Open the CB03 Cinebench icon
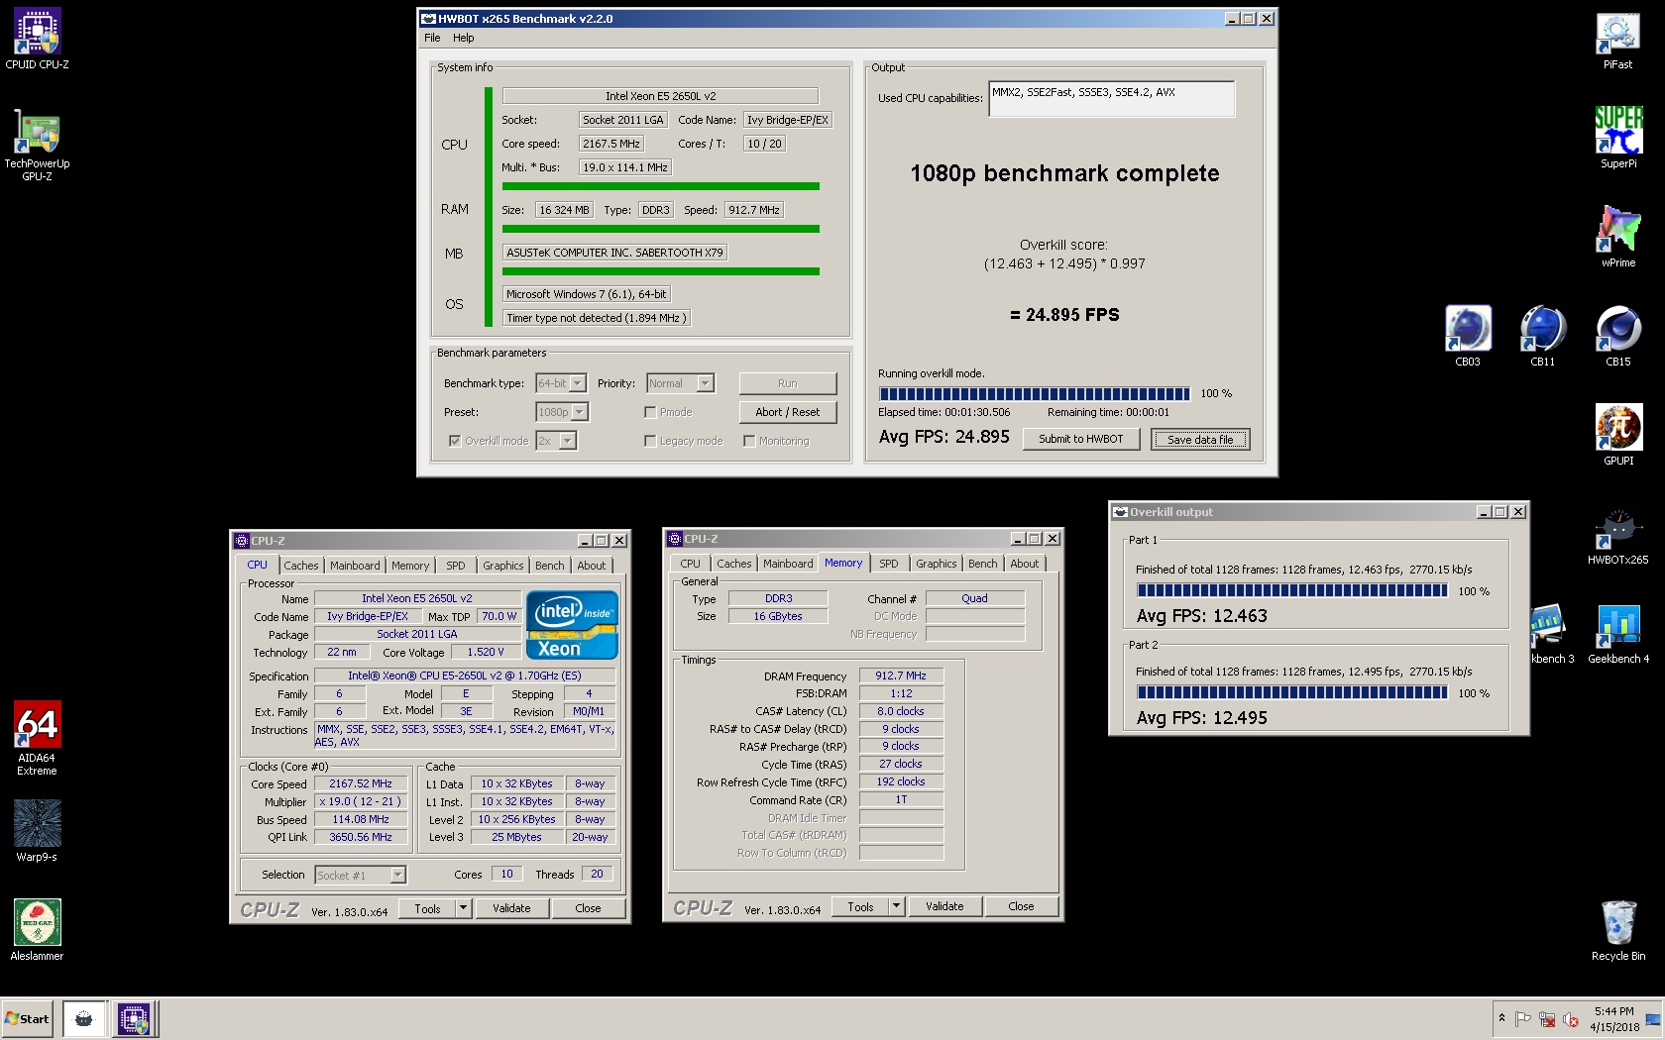The height and width of the screenshot is (1040, 1665). coord(1467,336)
